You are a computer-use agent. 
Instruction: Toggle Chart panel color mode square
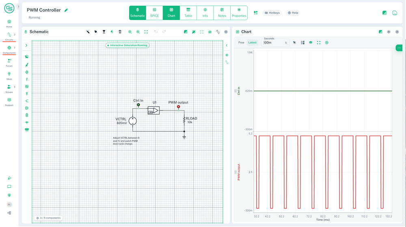pyautogui.click(x=380, y=32)
